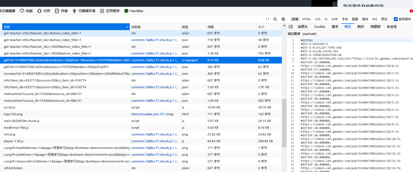This screenshot has height=172, width=413.
Task: Toggle the 媒体 media filter
Action: pos(365,19)
